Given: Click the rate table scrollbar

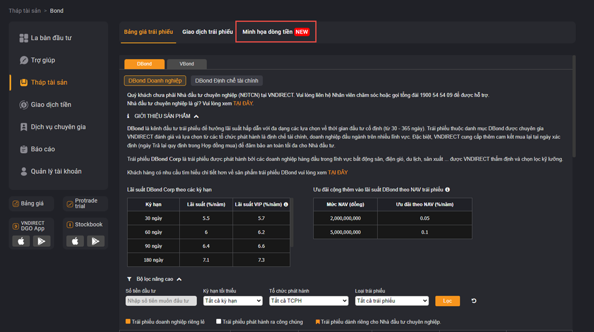Looking at the screenshot, I should click(292, 223).
